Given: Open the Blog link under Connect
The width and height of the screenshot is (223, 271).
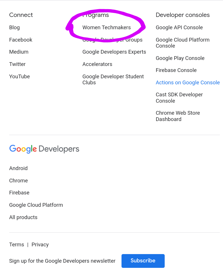Looking at the screenshot, I should click(15, 28).
